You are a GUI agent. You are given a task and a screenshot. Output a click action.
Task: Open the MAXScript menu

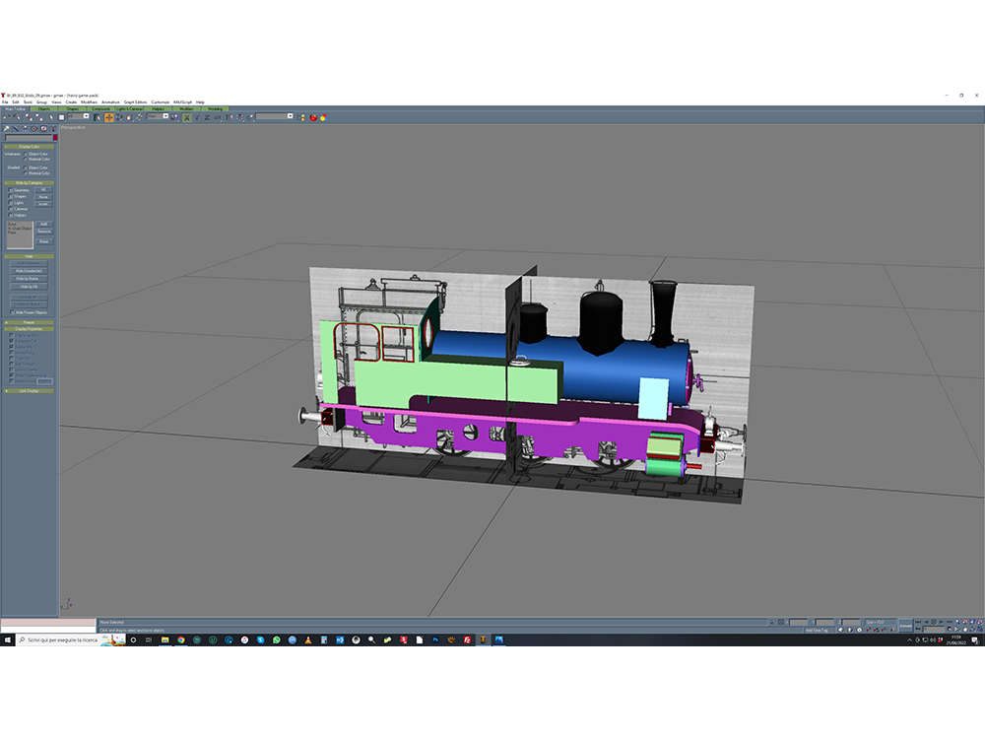coord(183,101)
